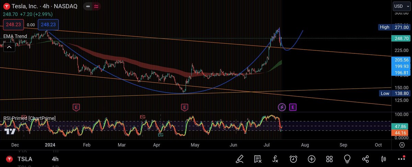Create an alert with alarm clock icon
Screen dimensions: 412x167
(294, 159)
